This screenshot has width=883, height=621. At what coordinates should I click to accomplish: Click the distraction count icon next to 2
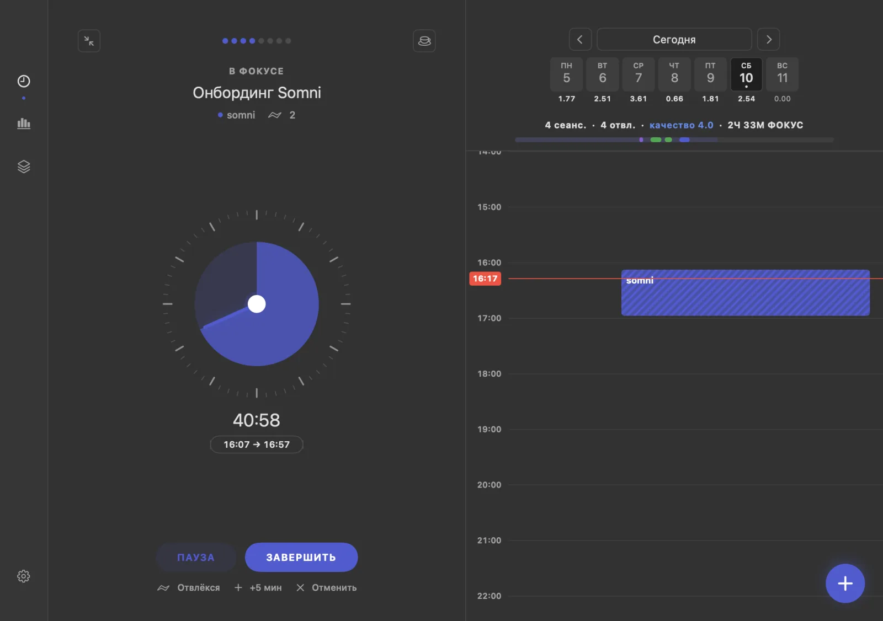pyautogui.click(x=275, y=115)
